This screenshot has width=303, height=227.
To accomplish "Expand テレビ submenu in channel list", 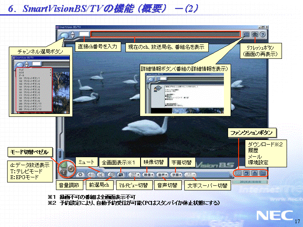I will pyautogui.click(x=35, y=70).
